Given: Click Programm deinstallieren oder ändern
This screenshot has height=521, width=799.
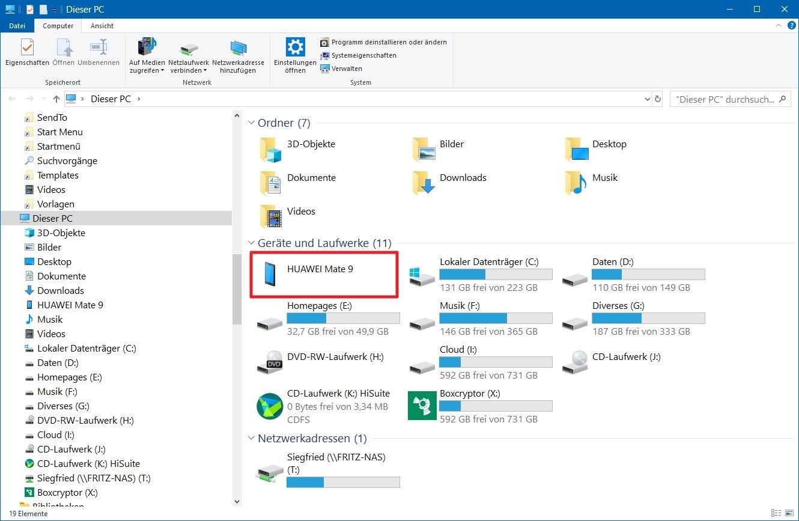Looking at the screenshot, I should (x=383, y=42).
